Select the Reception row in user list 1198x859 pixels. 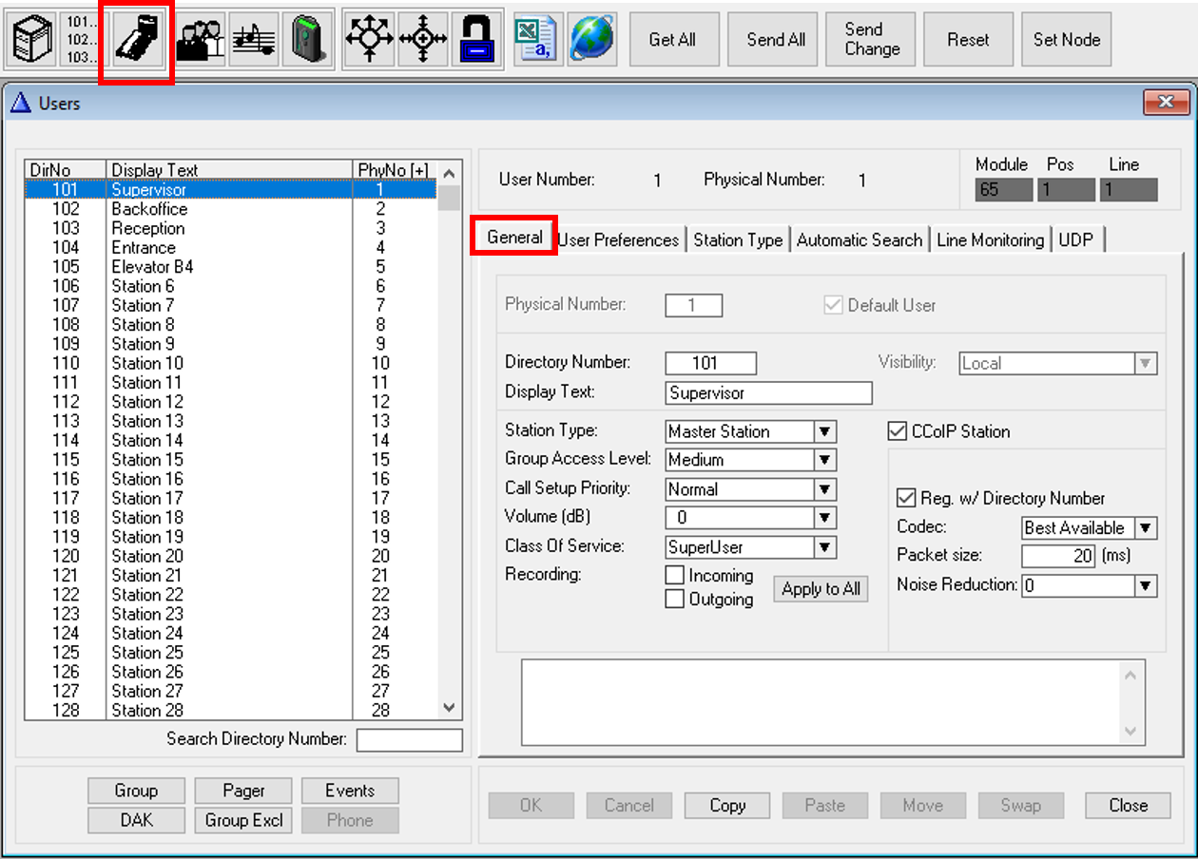click(x=232, y=228)
